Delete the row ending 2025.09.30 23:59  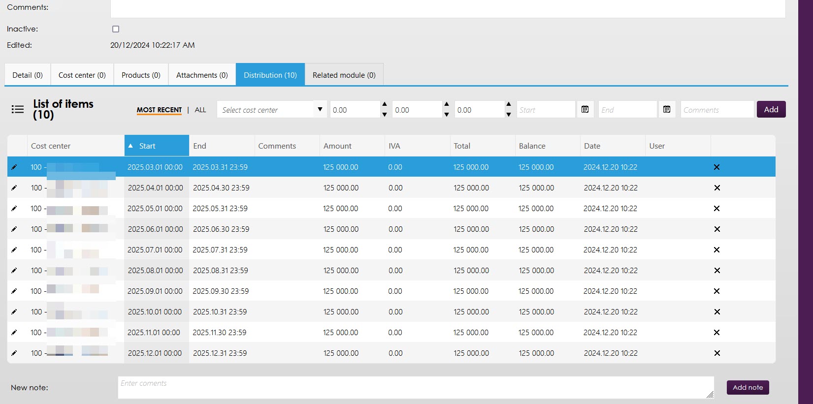pos(717,291)
